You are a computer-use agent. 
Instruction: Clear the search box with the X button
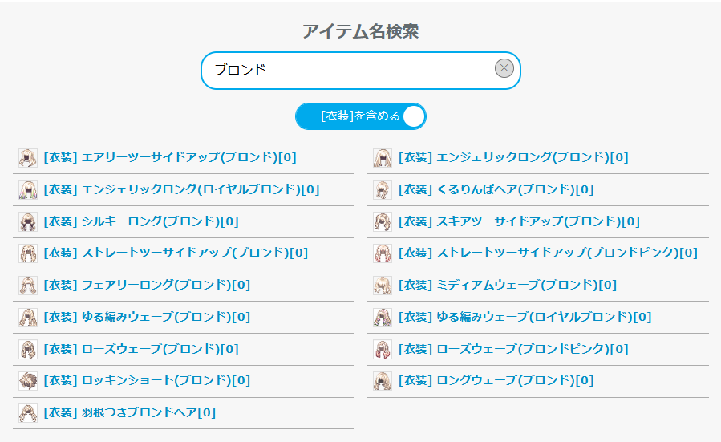[504, 69]
